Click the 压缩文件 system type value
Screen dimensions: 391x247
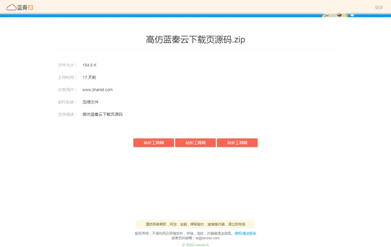click(x=90, y=102)
